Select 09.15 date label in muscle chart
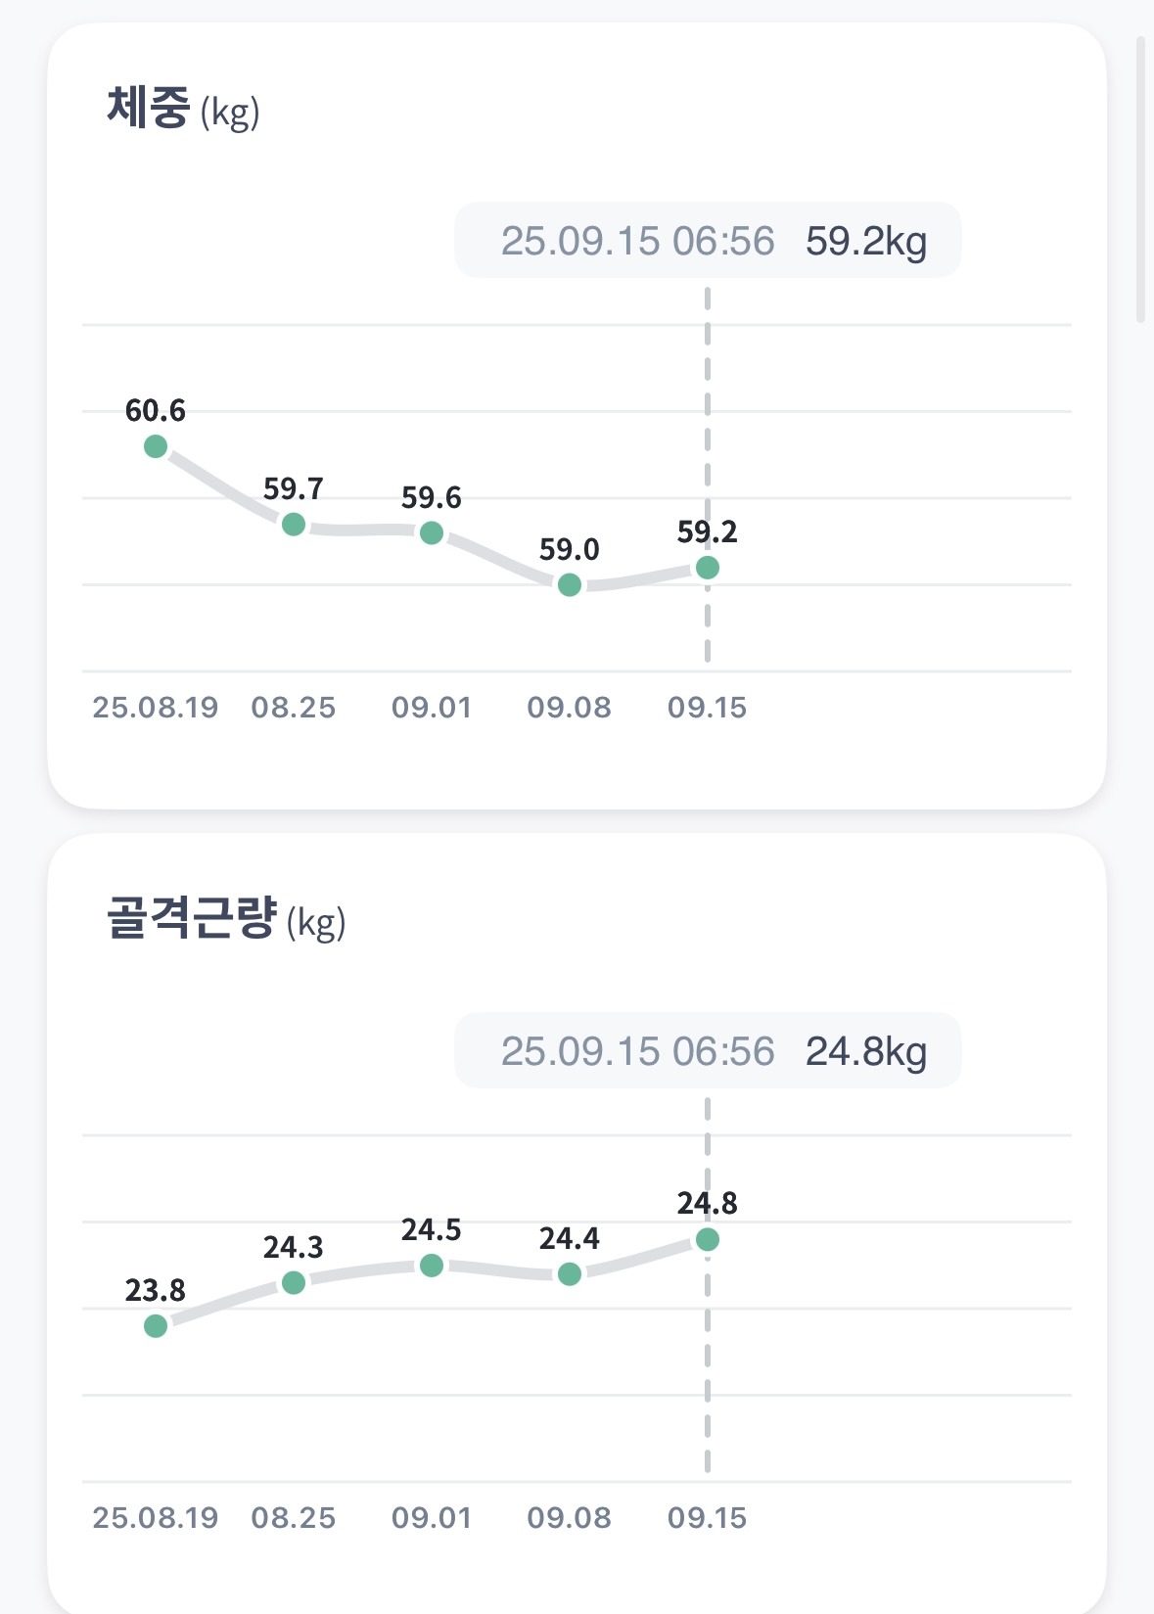This screenshot has height=1614, width=1154. 708,1518
